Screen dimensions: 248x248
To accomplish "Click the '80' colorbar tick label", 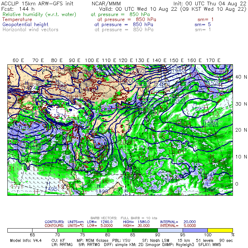I will [108, 235].
